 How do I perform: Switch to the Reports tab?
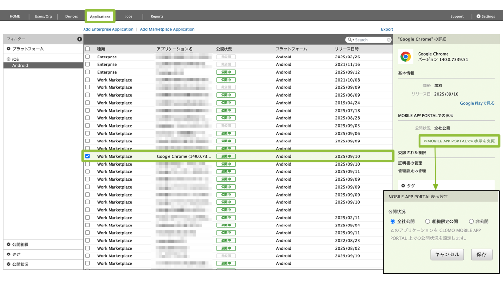[x=157, y=16]
